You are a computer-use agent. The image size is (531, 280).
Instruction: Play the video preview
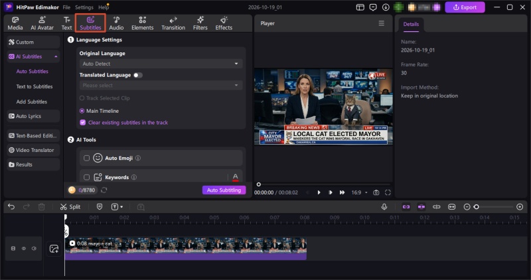(x=319, y=192)
